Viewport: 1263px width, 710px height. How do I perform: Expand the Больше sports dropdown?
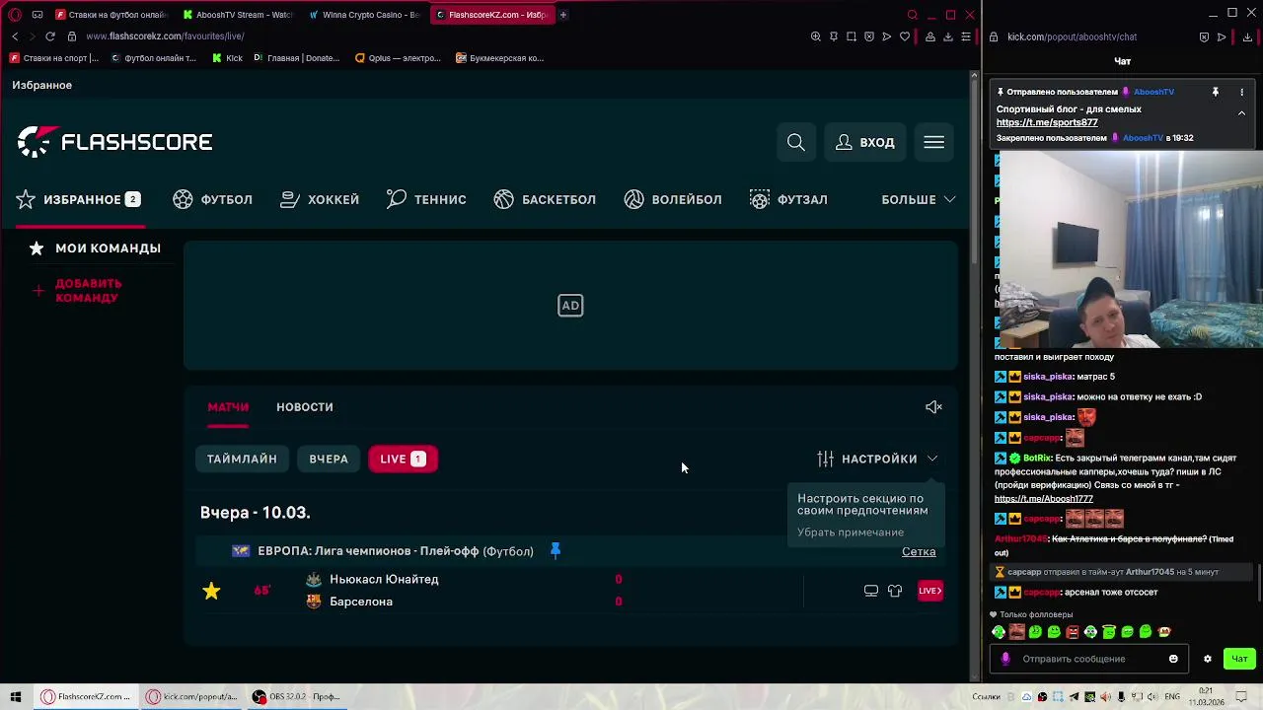pyautogui.click(x=918, y=199)
